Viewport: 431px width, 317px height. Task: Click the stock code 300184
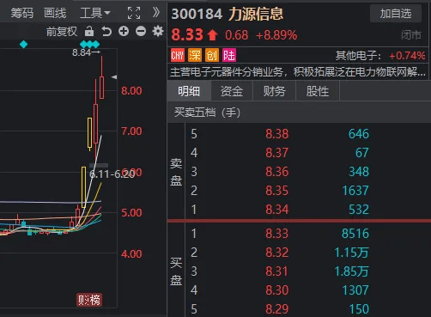197,14
